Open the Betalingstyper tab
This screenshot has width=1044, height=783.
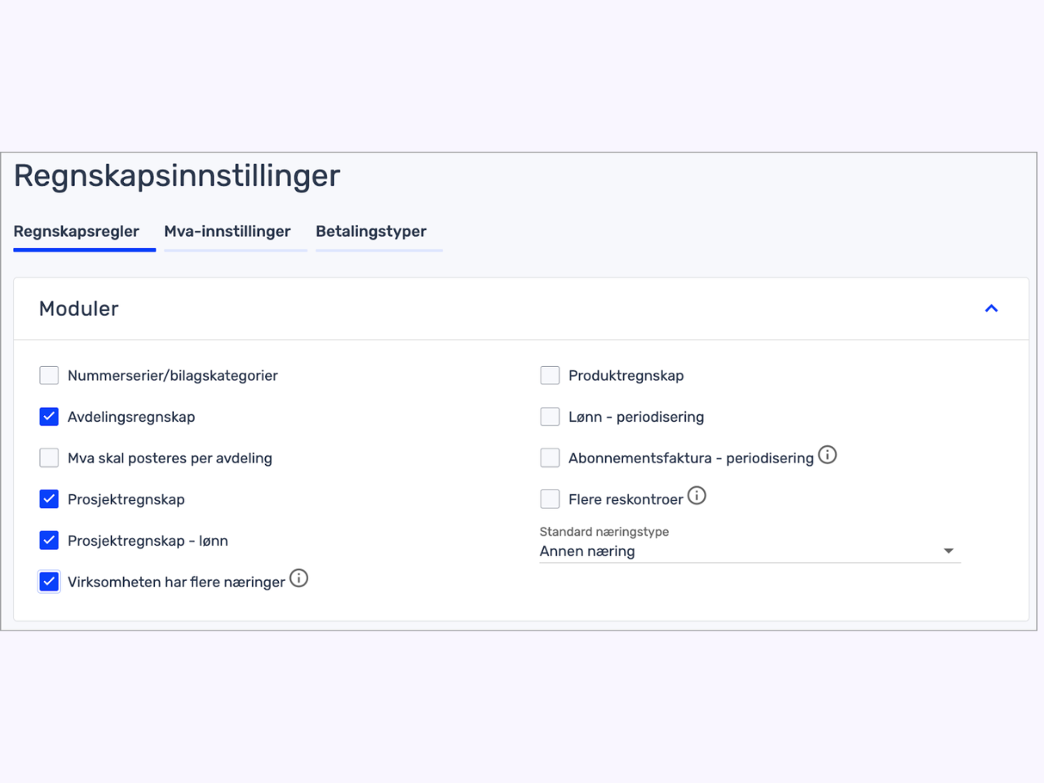tap(371, 232)
